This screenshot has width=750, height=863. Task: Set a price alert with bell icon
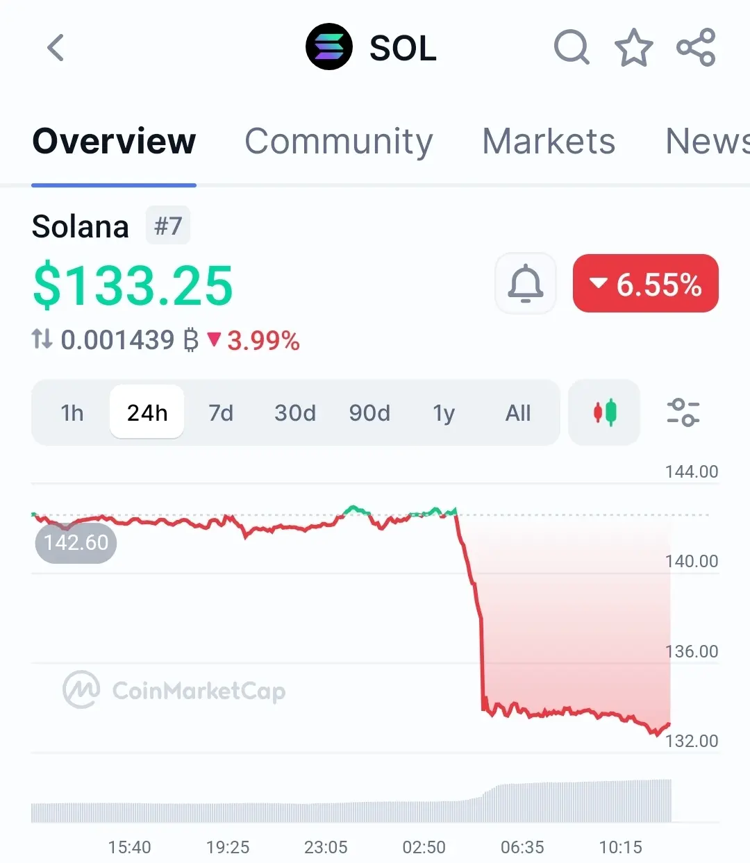click(x=526, y=283)
